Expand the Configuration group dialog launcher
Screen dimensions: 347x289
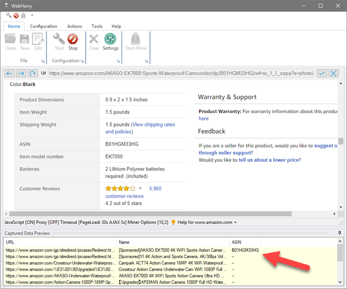pyautogui.click(x=82, y=60)
